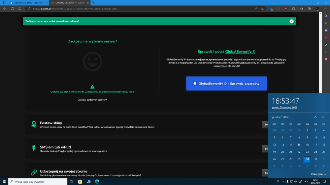Open YouTube in Edge sidebar
Screen dimensions: 330x185
[326, 37]
